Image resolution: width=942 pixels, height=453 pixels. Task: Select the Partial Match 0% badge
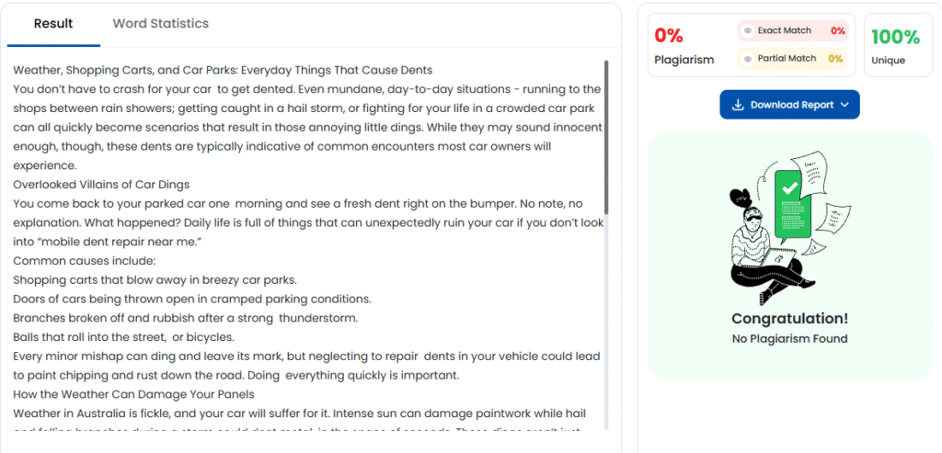835,59
